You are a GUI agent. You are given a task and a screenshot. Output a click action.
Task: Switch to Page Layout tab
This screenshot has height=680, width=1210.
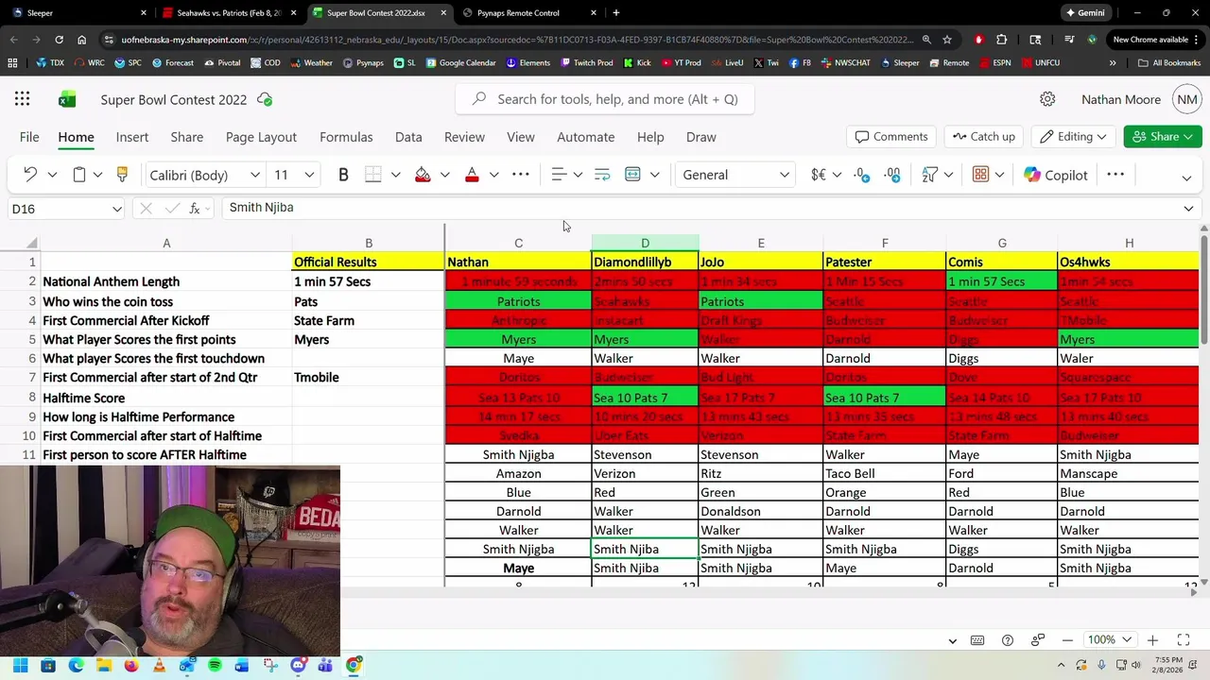click(x=261, y=137)
